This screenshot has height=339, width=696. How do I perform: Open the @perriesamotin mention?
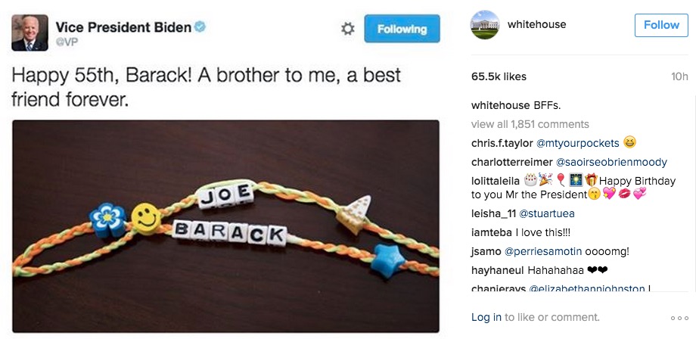(x=543, y=251)
